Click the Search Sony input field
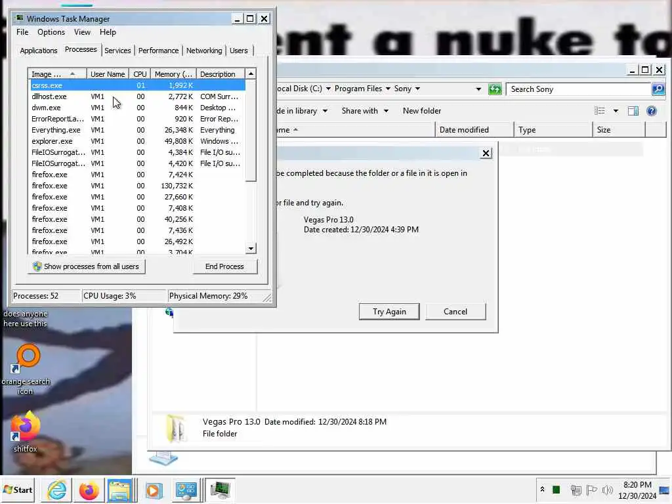Viewport: 672px width, 504px height. 579,89
